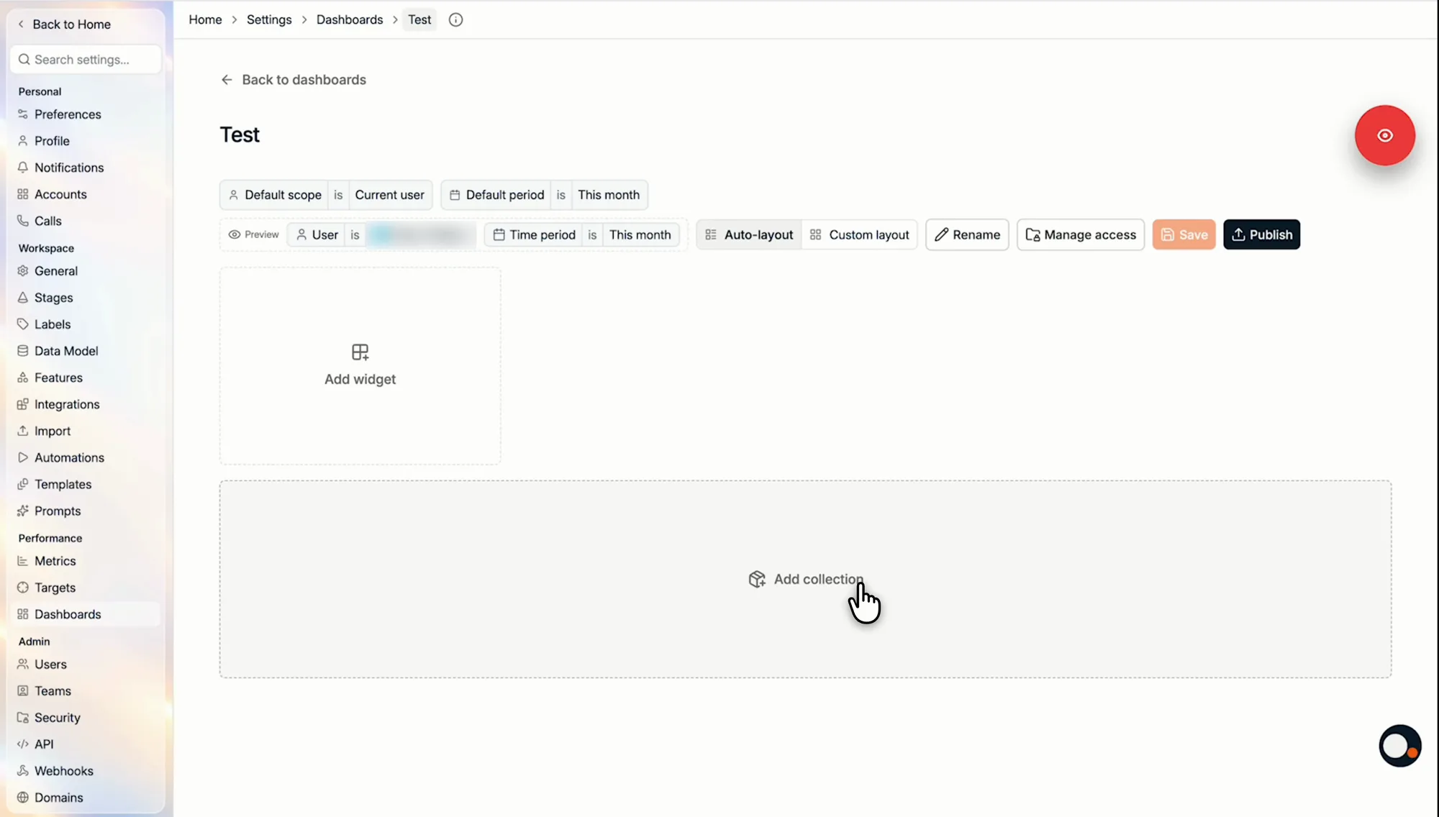Click the Automations play icon

tap(23, 457)
